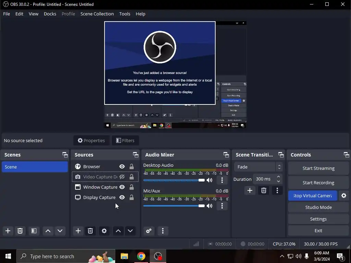Image resolution: width=351 pixels, height=263 pixels.
Task: Open transition properties three-dot menu
Action: pyautogui.click(x=277, y=190)
